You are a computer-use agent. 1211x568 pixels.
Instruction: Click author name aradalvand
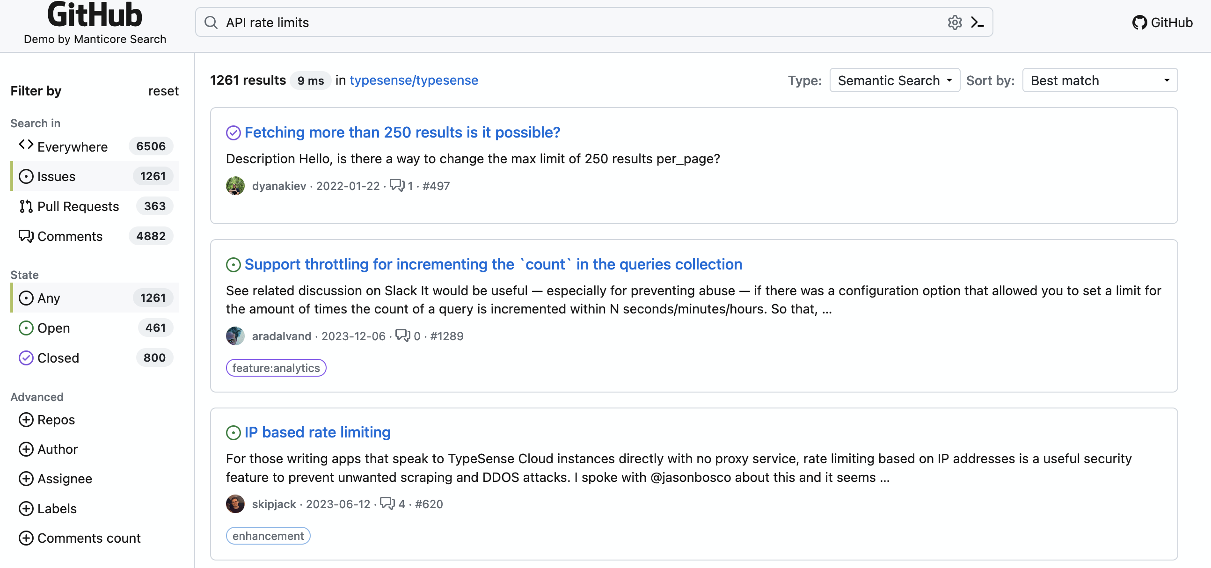click(x=282, y=336)
